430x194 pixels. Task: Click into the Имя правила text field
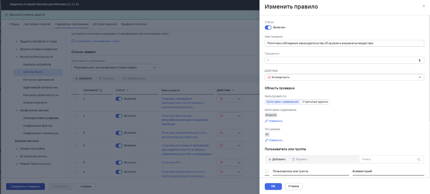tap(344, 43)
